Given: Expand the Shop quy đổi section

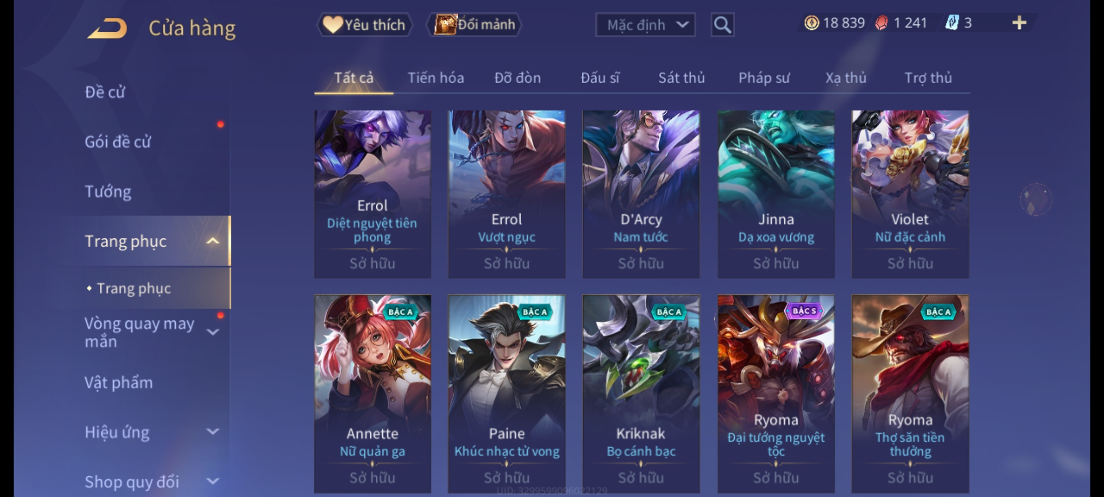Looking at the screenshot, I should [213, 481].
